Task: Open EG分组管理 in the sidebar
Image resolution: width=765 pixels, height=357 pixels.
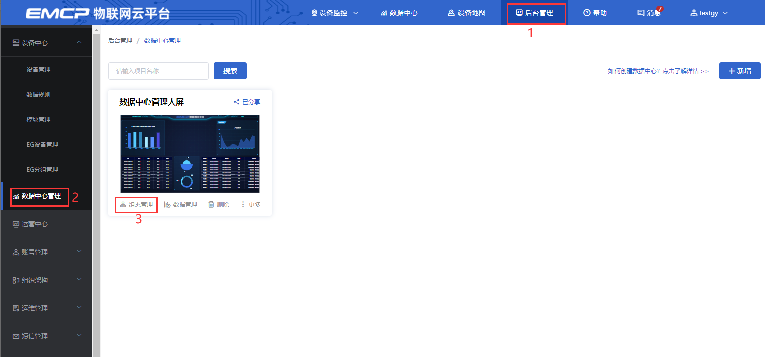Action: pyautogui.click(x=42, y=170)
